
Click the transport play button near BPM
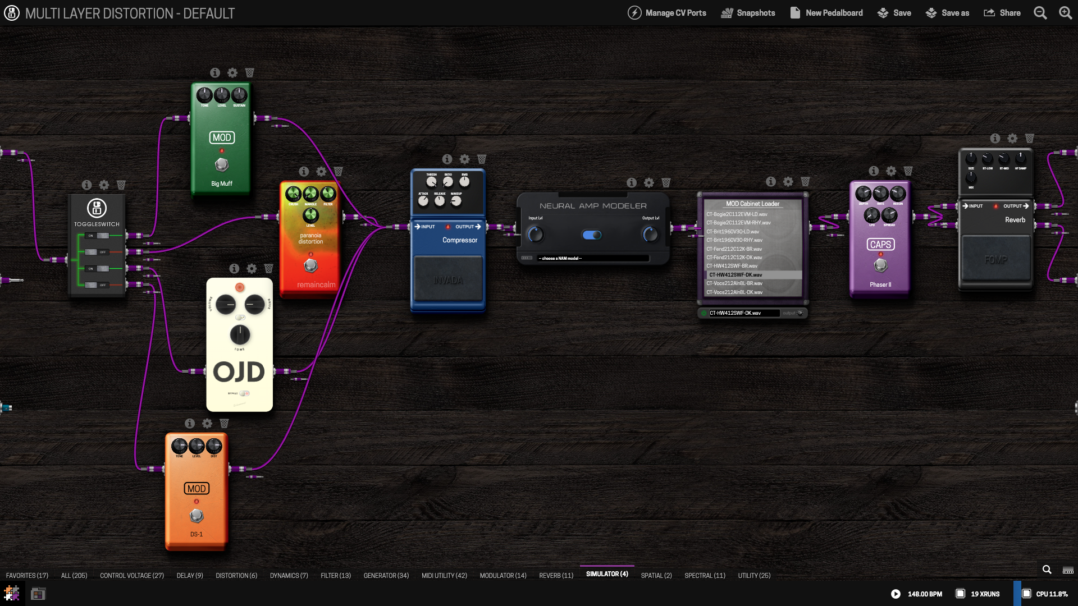pos(896,594)
